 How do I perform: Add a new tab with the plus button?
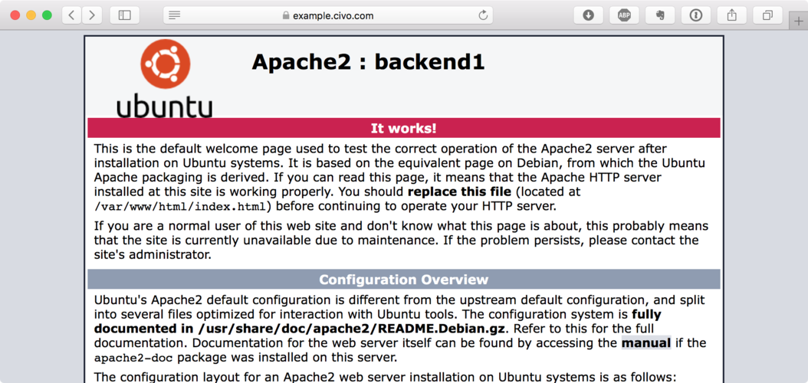(800, 21)
